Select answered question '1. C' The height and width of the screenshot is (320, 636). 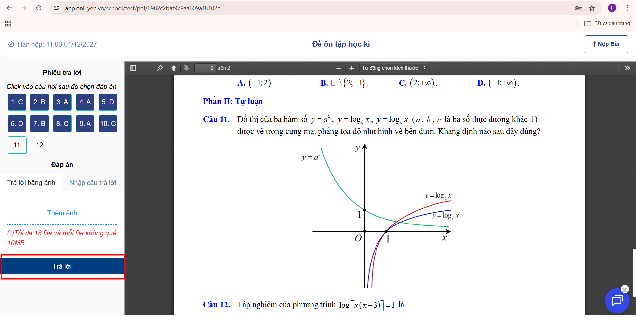pos(17,102)
